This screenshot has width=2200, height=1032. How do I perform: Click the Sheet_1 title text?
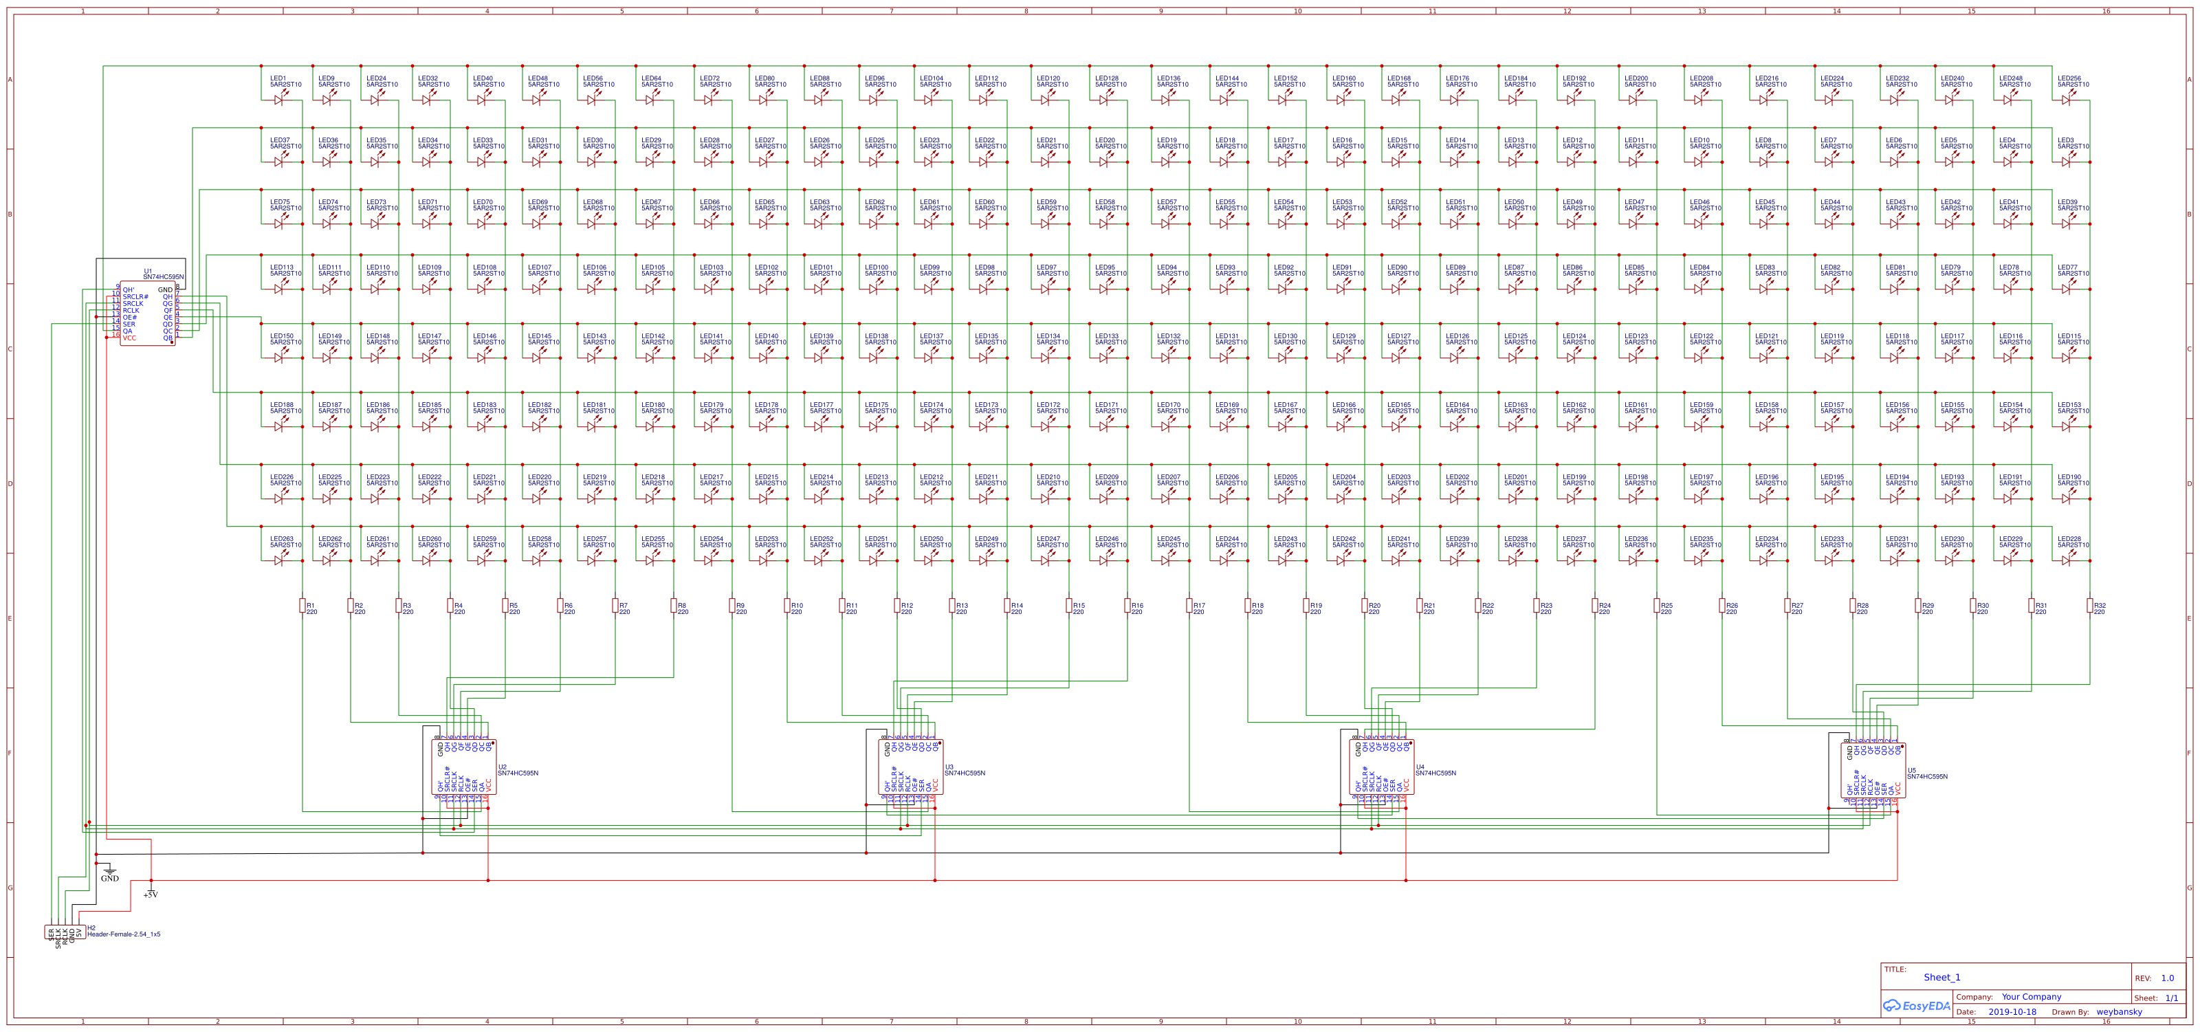point(1942,977)
